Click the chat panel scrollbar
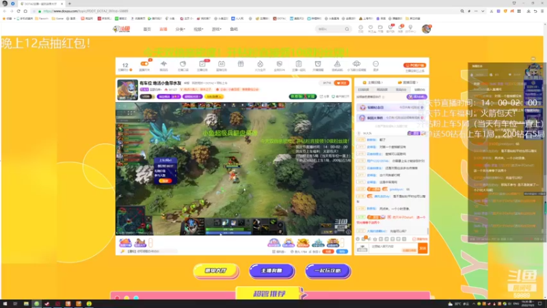Image resolution: width=547 pixels, height=308 pixels. click(x=428, y=231)
